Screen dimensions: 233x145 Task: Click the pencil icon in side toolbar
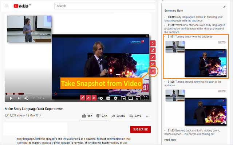(x=153, y=57)
